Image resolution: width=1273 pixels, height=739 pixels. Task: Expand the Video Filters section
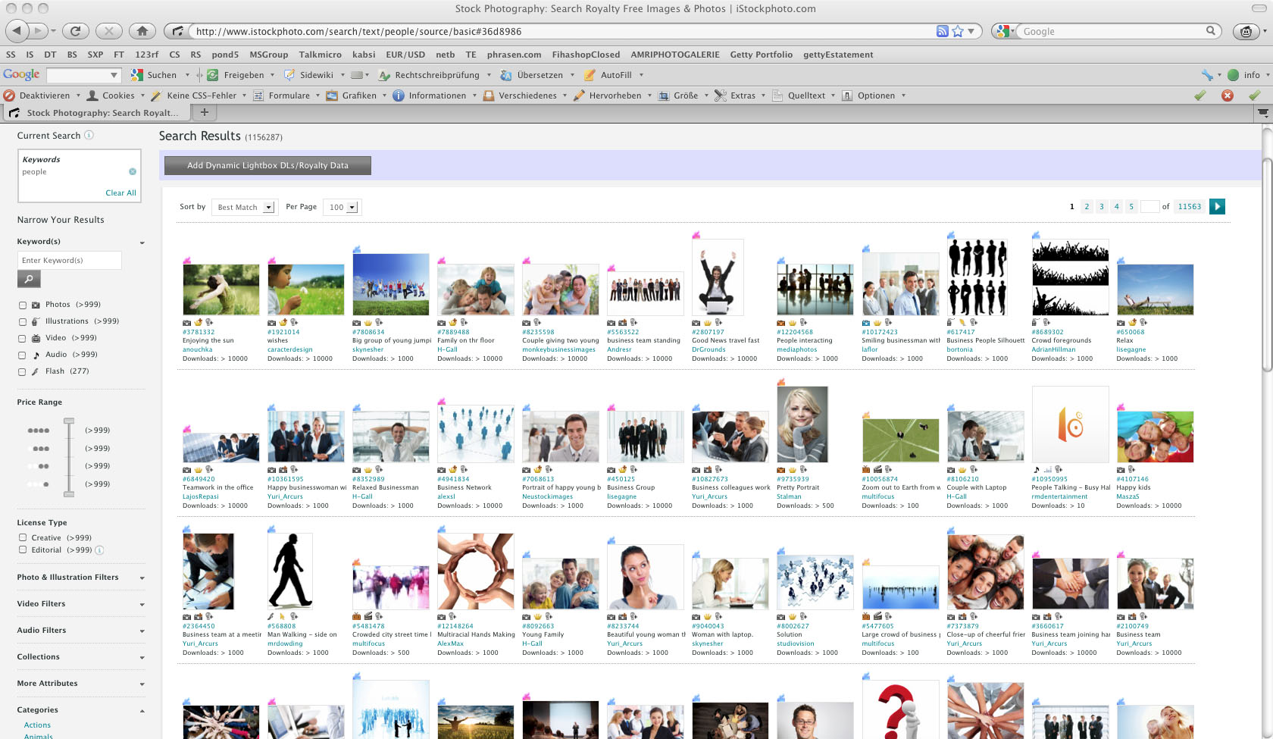pos(142,605)
